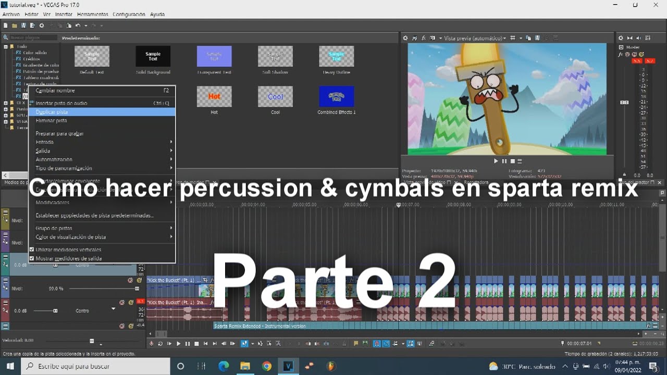Mute track 4 with its mute icon
The width and height of the screenshot is (667, 375).
130,280
